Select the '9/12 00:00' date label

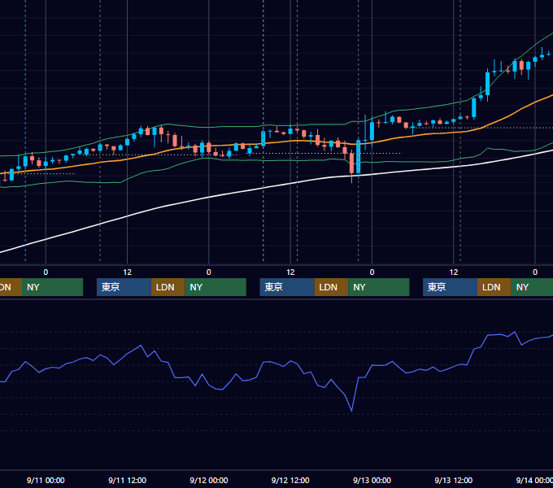click(209, 480)
